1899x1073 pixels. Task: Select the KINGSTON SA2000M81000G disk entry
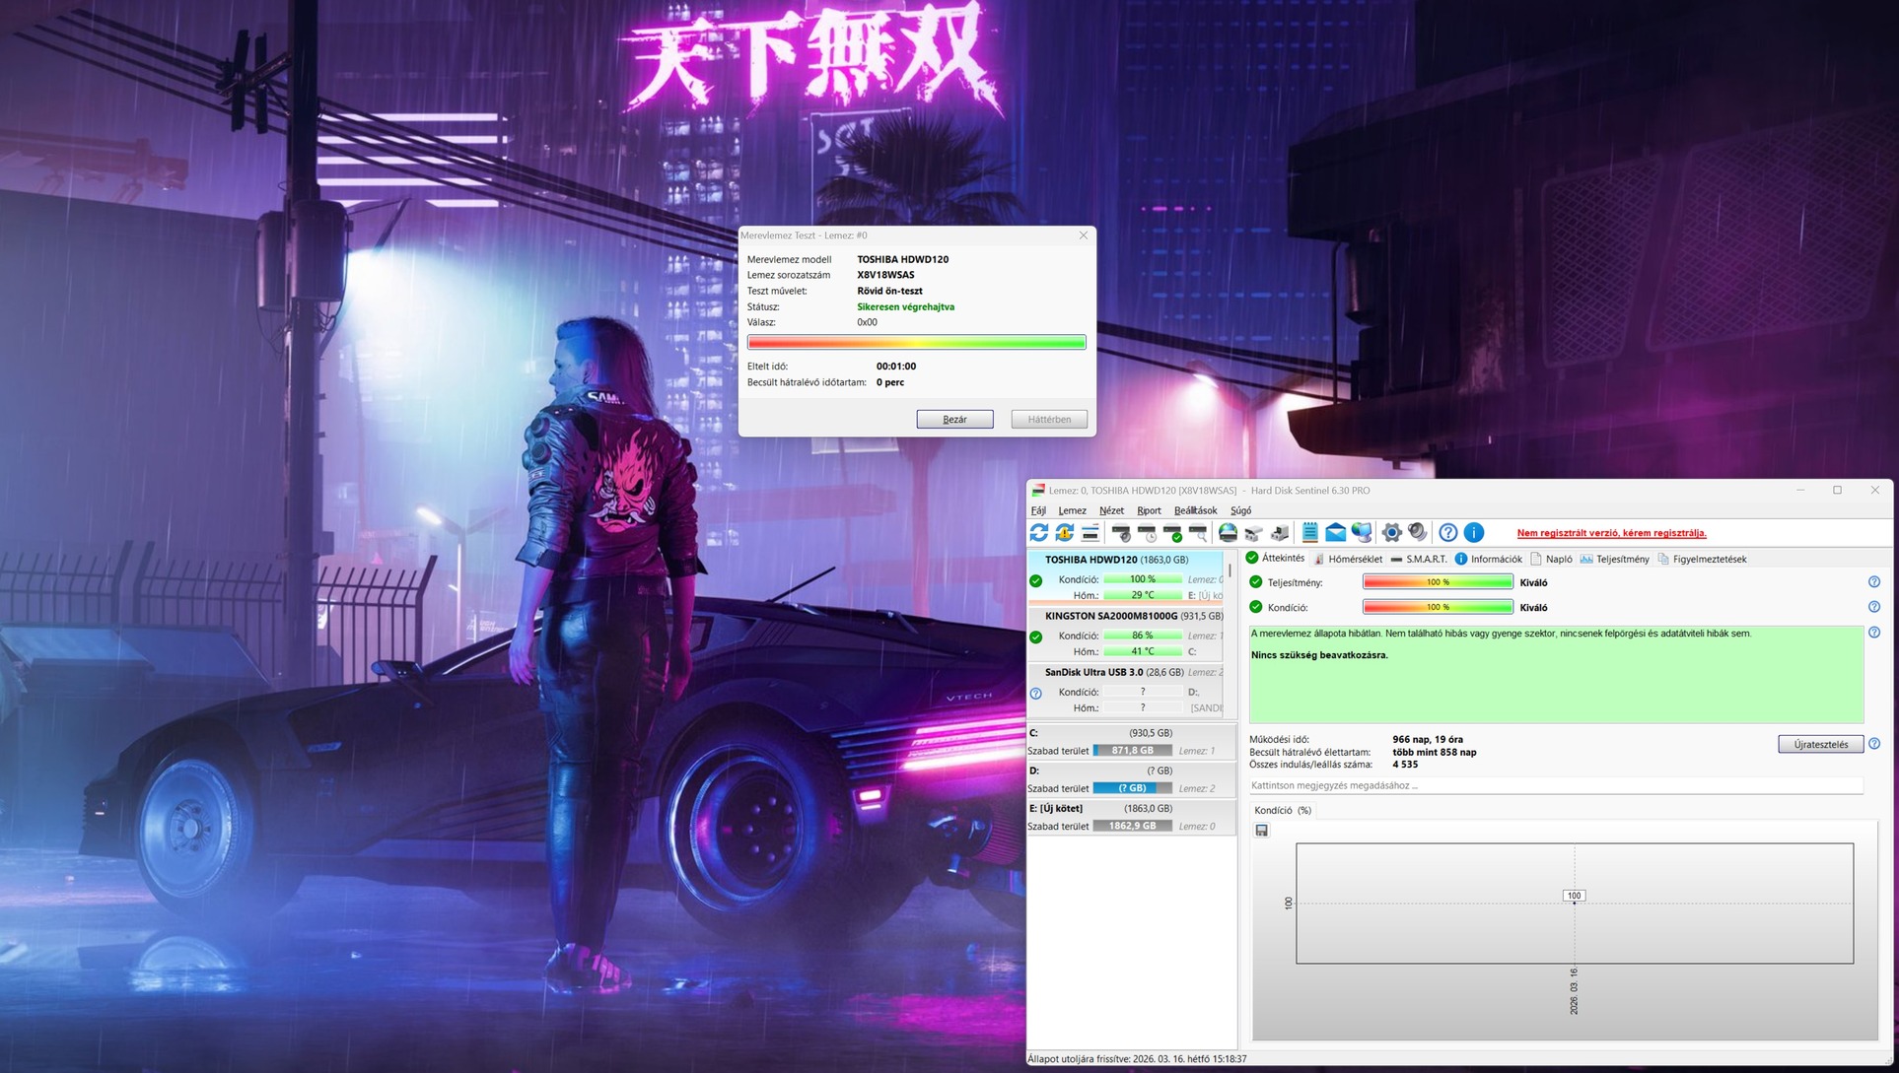pos(1110,616)
